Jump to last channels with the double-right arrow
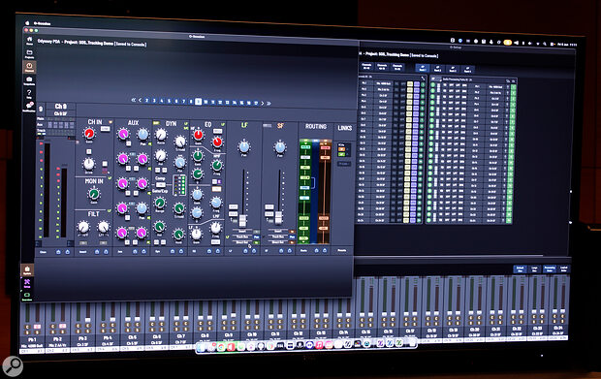The height and width of the screenshot is (379, 601). coord(269,103)
